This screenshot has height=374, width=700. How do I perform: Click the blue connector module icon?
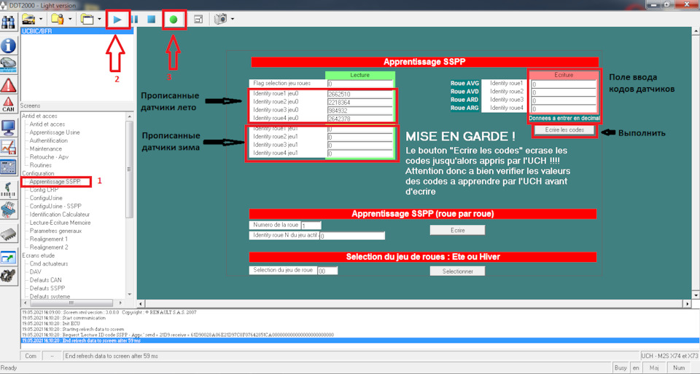[x=9, y=210]
